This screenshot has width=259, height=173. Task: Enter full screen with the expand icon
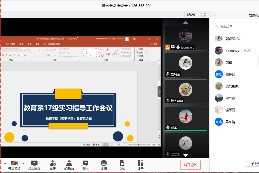click(203, 15)
